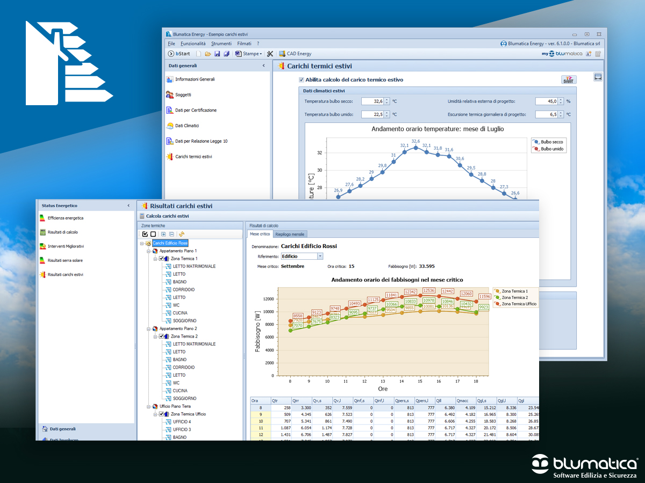Click the uncheck-all icon in Zone termiche toolbar
The image size is (645, 483).
[x=153, y=234]
